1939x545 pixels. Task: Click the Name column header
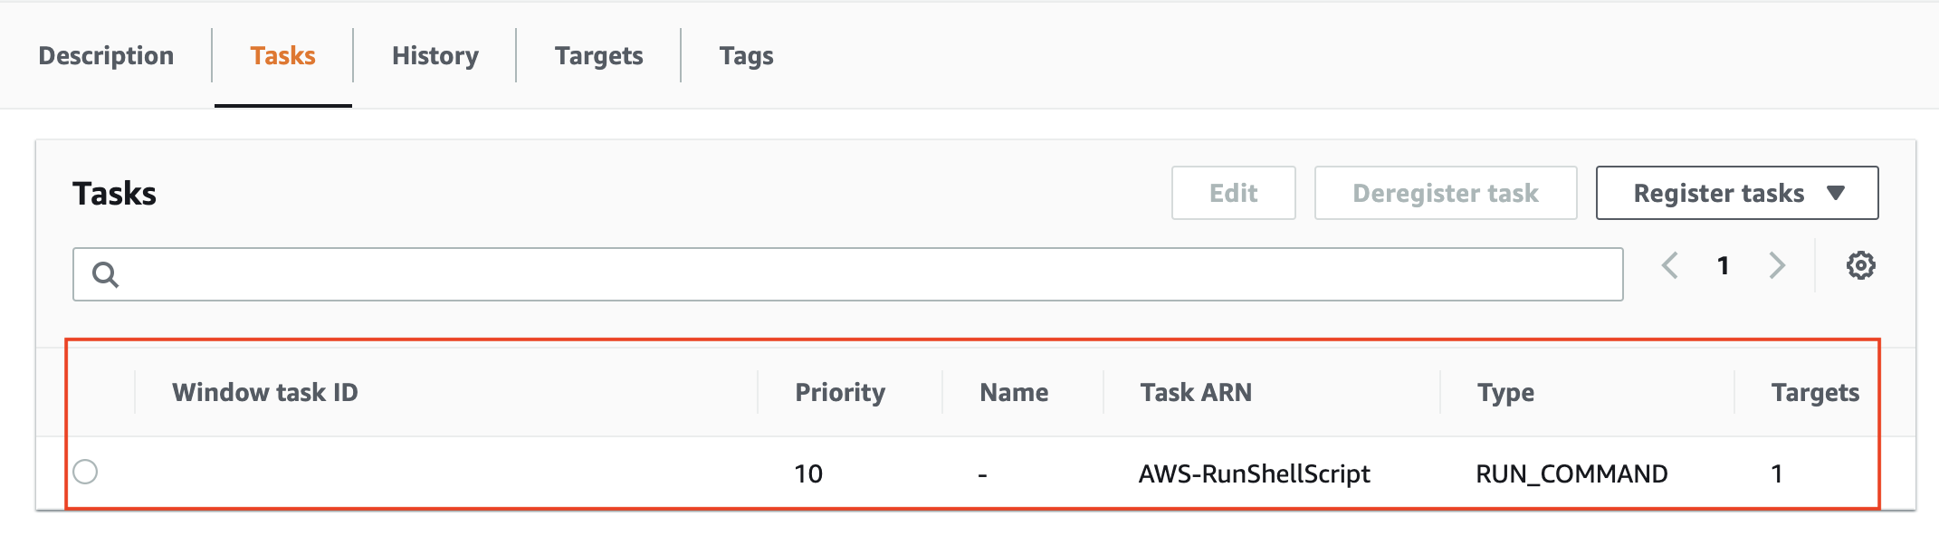pos(1014,392)
